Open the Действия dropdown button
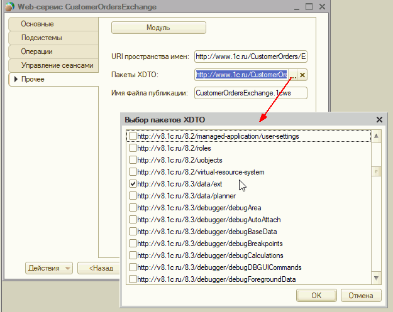Screen dimensions: 393x312 click(x=49, y=268)
